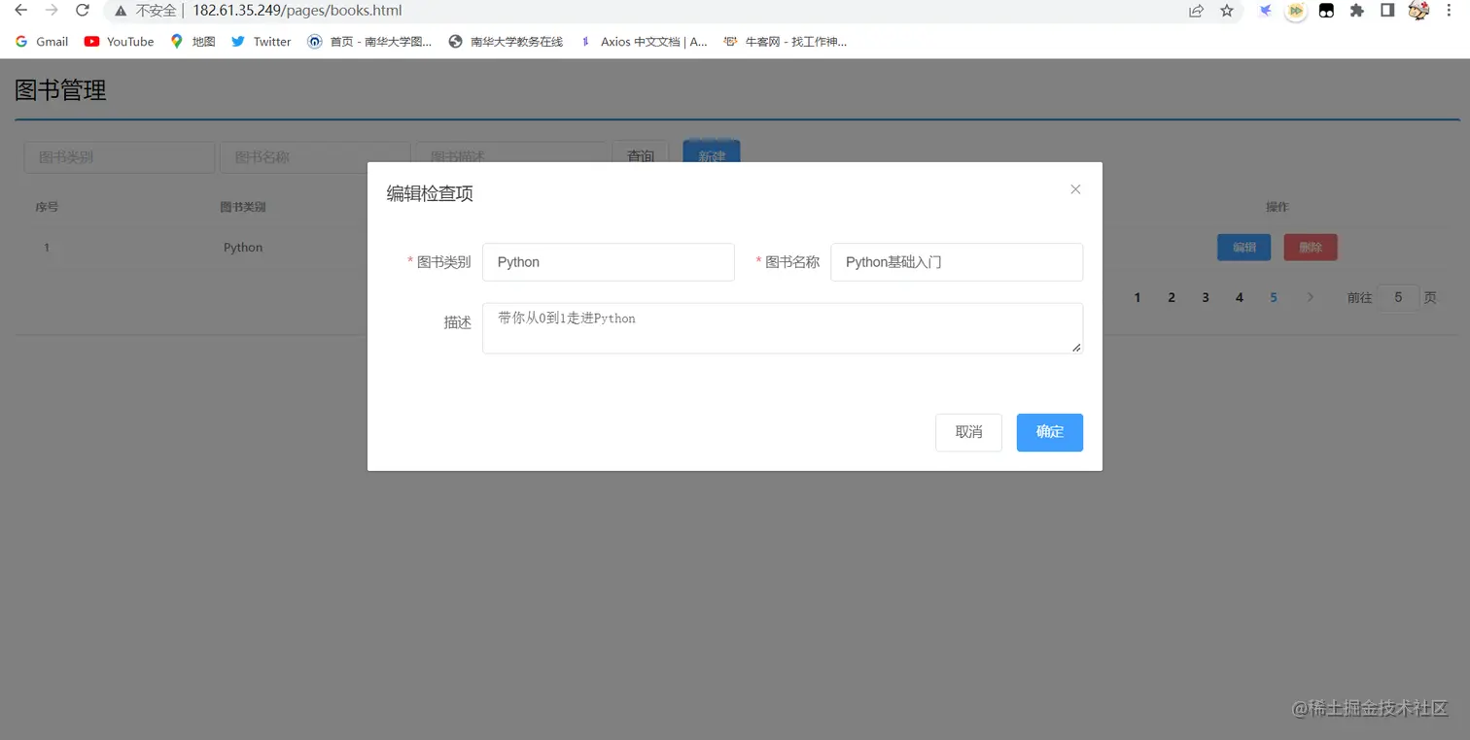Open the 南华大学图书馆 首页 bookmark
The width and height of the screenshot is (1470, 740).
[369, 42]
